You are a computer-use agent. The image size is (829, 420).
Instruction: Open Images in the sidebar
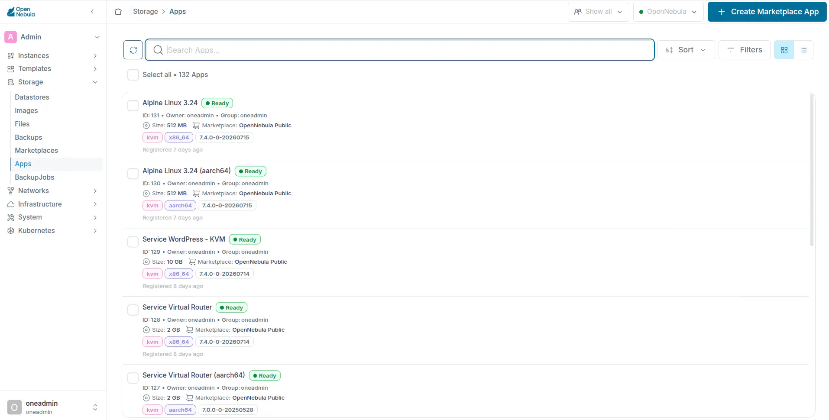click(26, 111)
